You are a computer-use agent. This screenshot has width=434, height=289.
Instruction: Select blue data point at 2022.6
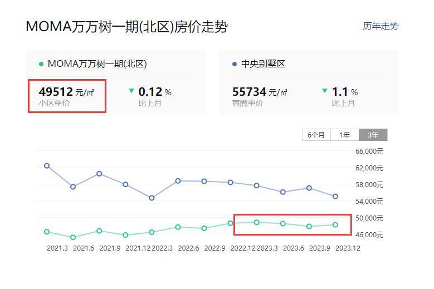[x=178, y=181]
